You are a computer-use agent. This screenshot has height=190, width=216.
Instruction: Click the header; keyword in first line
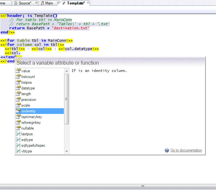click(16, 16)
